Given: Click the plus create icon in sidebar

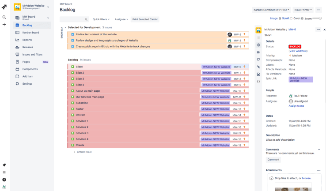Looking at the screenshot, I should 4,25.
